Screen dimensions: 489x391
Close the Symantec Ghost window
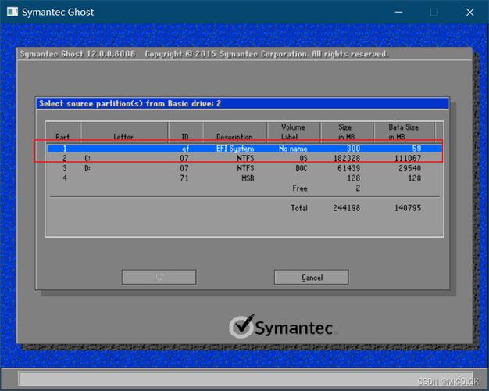pos(470,13)
